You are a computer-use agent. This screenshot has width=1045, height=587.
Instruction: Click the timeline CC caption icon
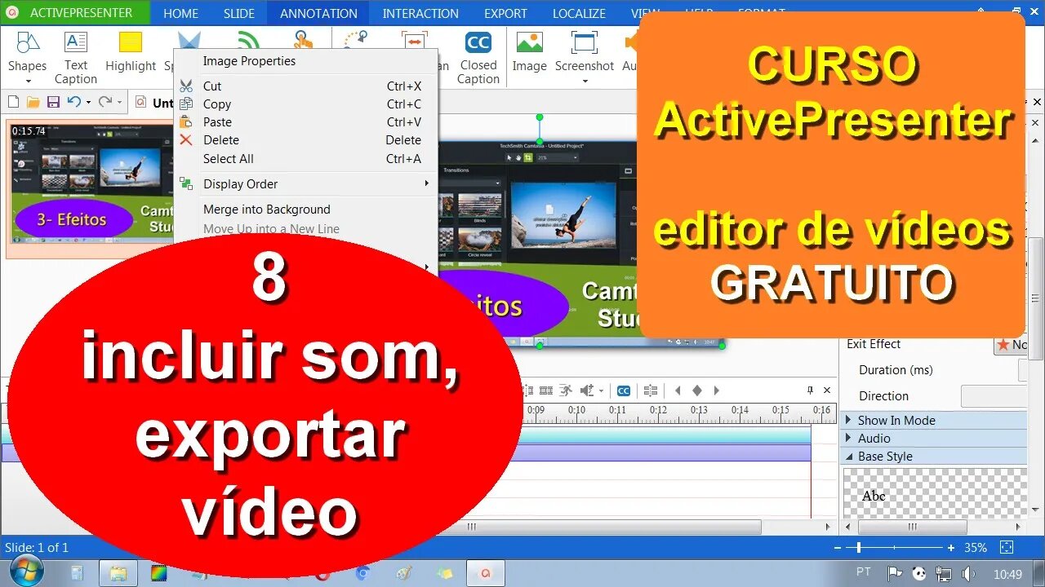click(624, 391)
